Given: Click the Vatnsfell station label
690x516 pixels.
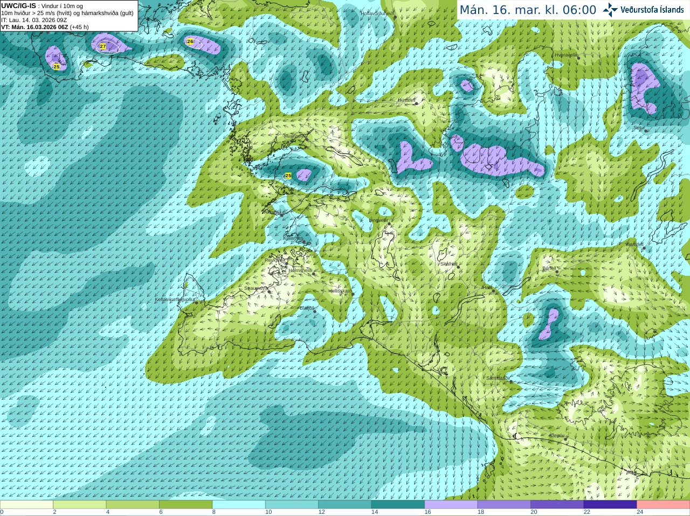Looking at the screenshot, I should 634,245.
